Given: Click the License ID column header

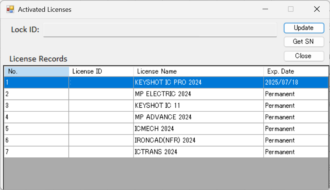Looking at the screenshot, I should coord(101,71).
